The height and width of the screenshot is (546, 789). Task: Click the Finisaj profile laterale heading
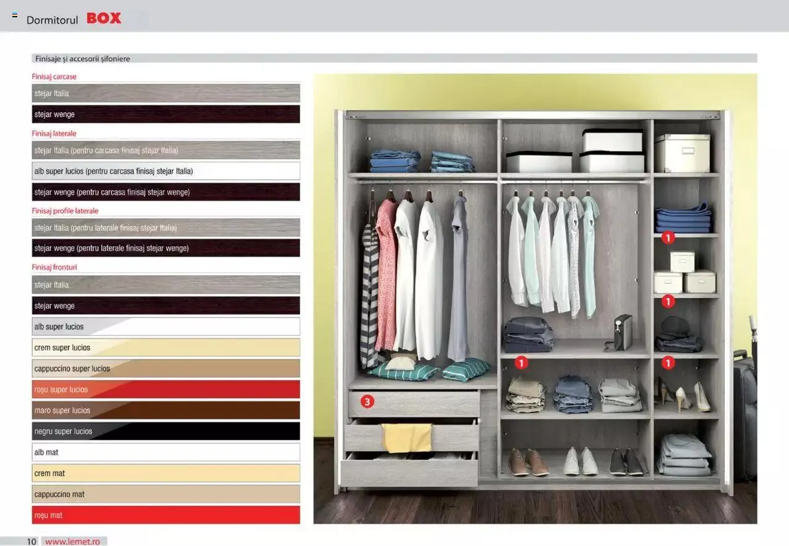(65, 210)
